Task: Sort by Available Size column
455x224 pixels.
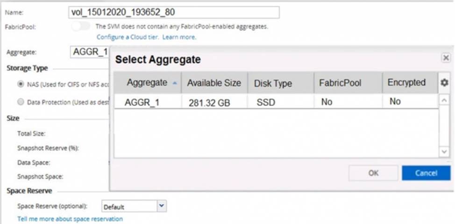Action: (214, 83)
